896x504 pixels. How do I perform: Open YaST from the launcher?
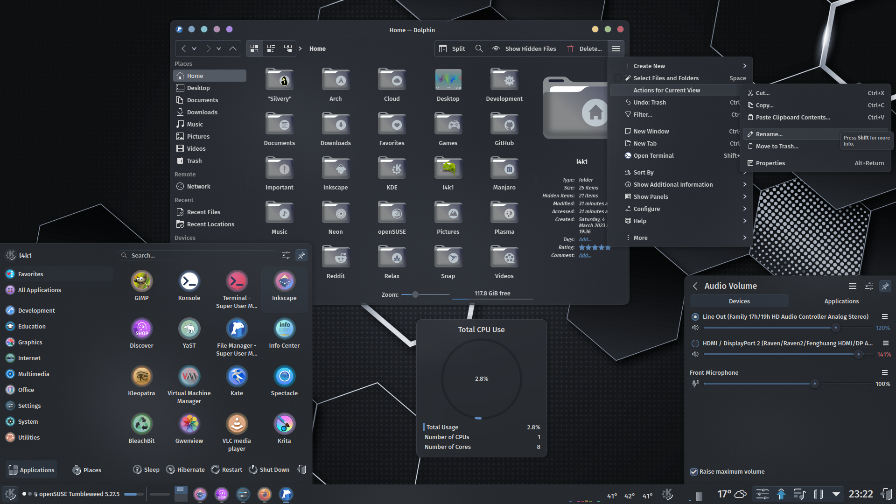pos(189,334)
